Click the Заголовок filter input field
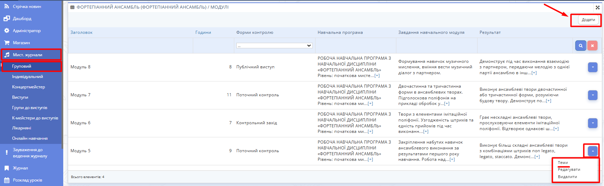The image size is (604, 186). tap(130, 46)
